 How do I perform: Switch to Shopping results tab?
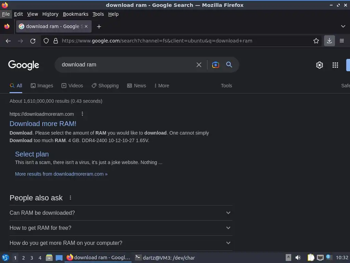click(105, 86)
